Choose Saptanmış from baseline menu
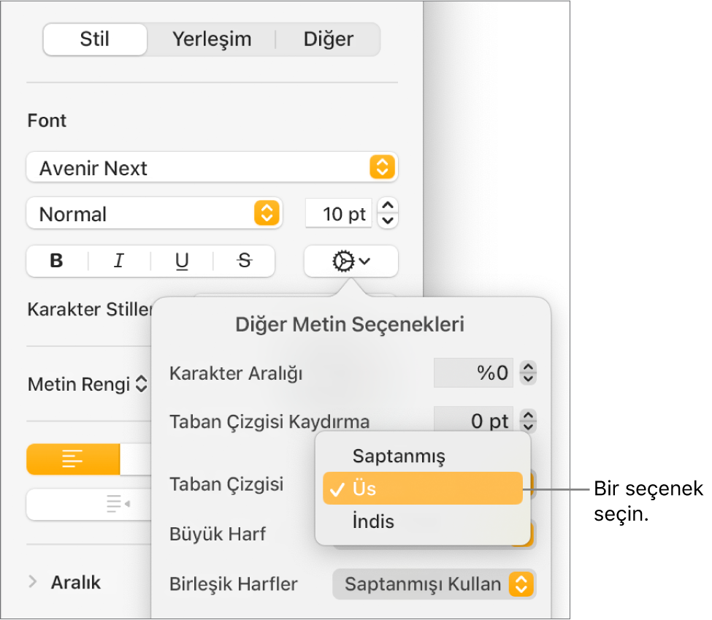This screenshot has height=620, width=712. point(423,456)
